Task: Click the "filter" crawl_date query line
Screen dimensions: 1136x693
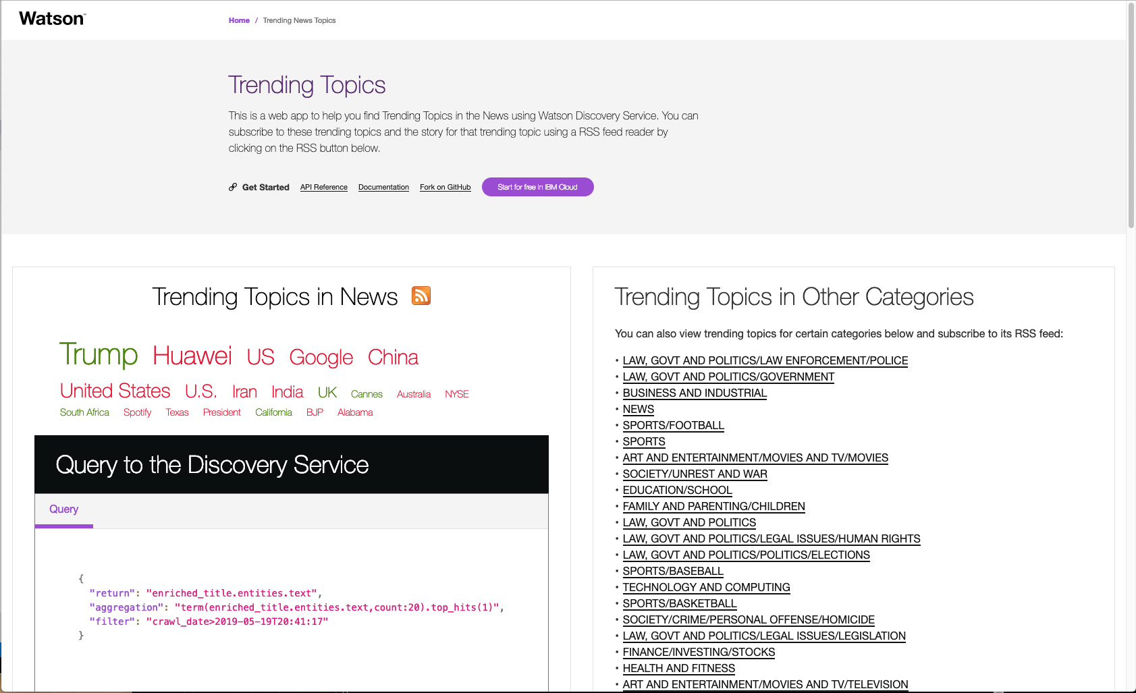Action: (x=209, y=621)
